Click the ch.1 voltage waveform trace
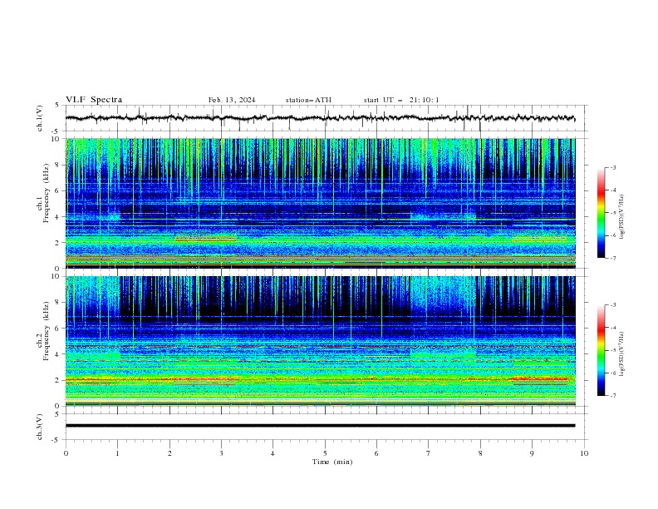The width and height of the screenshot is (658, 509). (x=320, y=118)
